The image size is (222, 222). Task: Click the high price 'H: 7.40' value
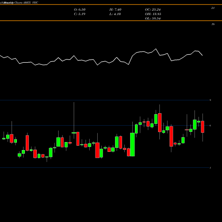115,9
